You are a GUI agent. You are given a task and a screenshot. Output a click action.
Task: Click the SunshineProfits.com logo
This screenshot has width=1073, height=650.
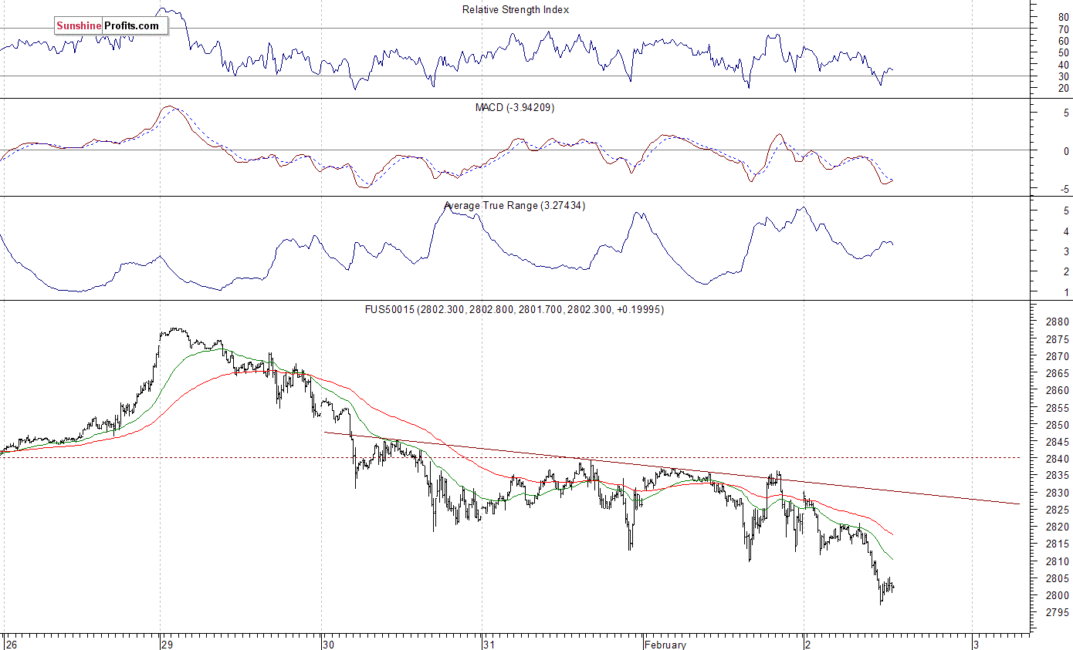111,26
